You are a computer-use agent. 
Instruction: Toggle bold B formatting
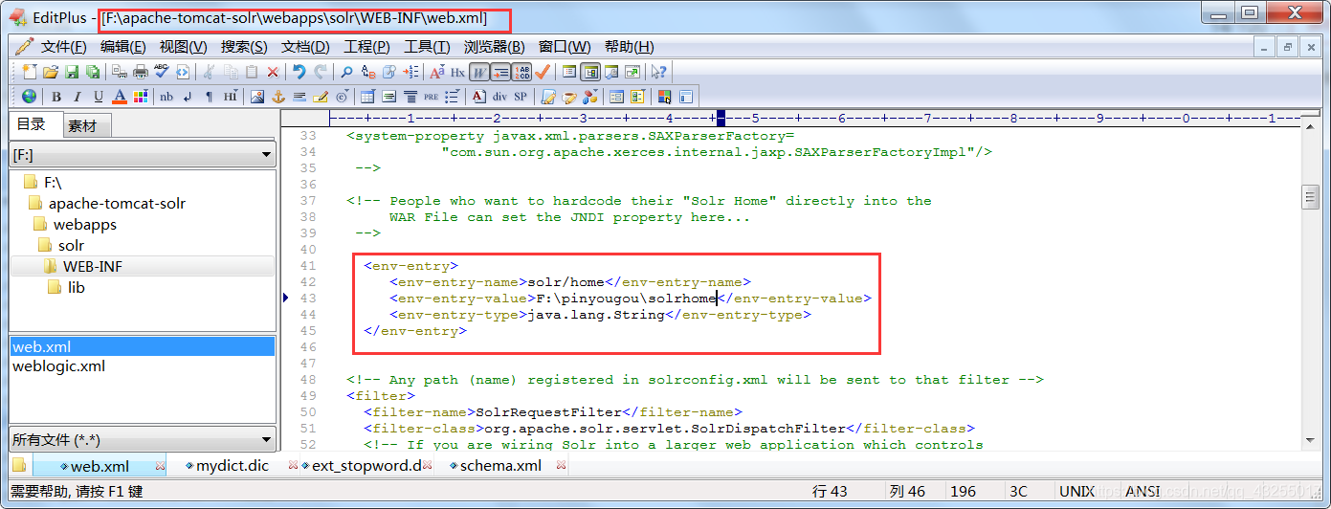tap(56, 97)
